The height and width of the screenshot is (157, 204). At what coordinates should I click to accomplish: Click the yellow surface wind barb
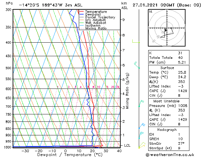(142, 145)
